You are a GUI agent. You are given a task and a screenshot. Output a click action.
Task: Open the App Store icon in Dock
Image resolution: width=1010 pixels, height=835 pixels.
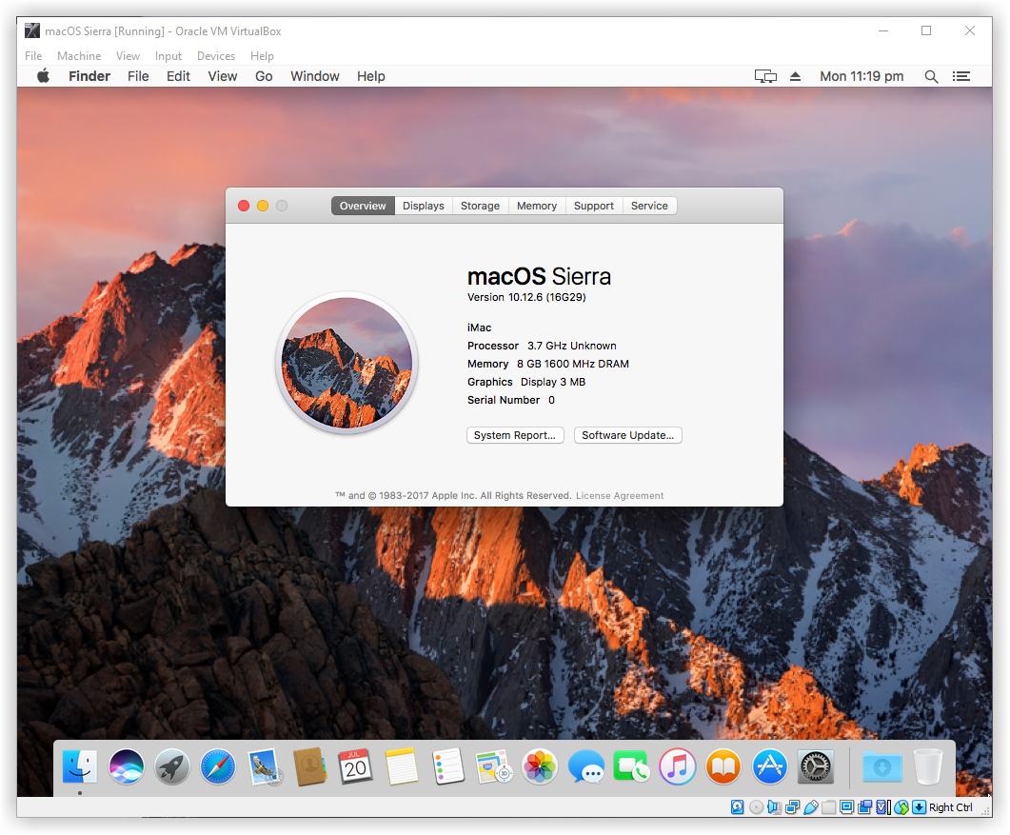(770, 766)
